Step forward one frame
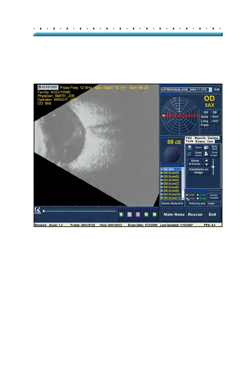 pyautogui.click(x=154, y=214)
